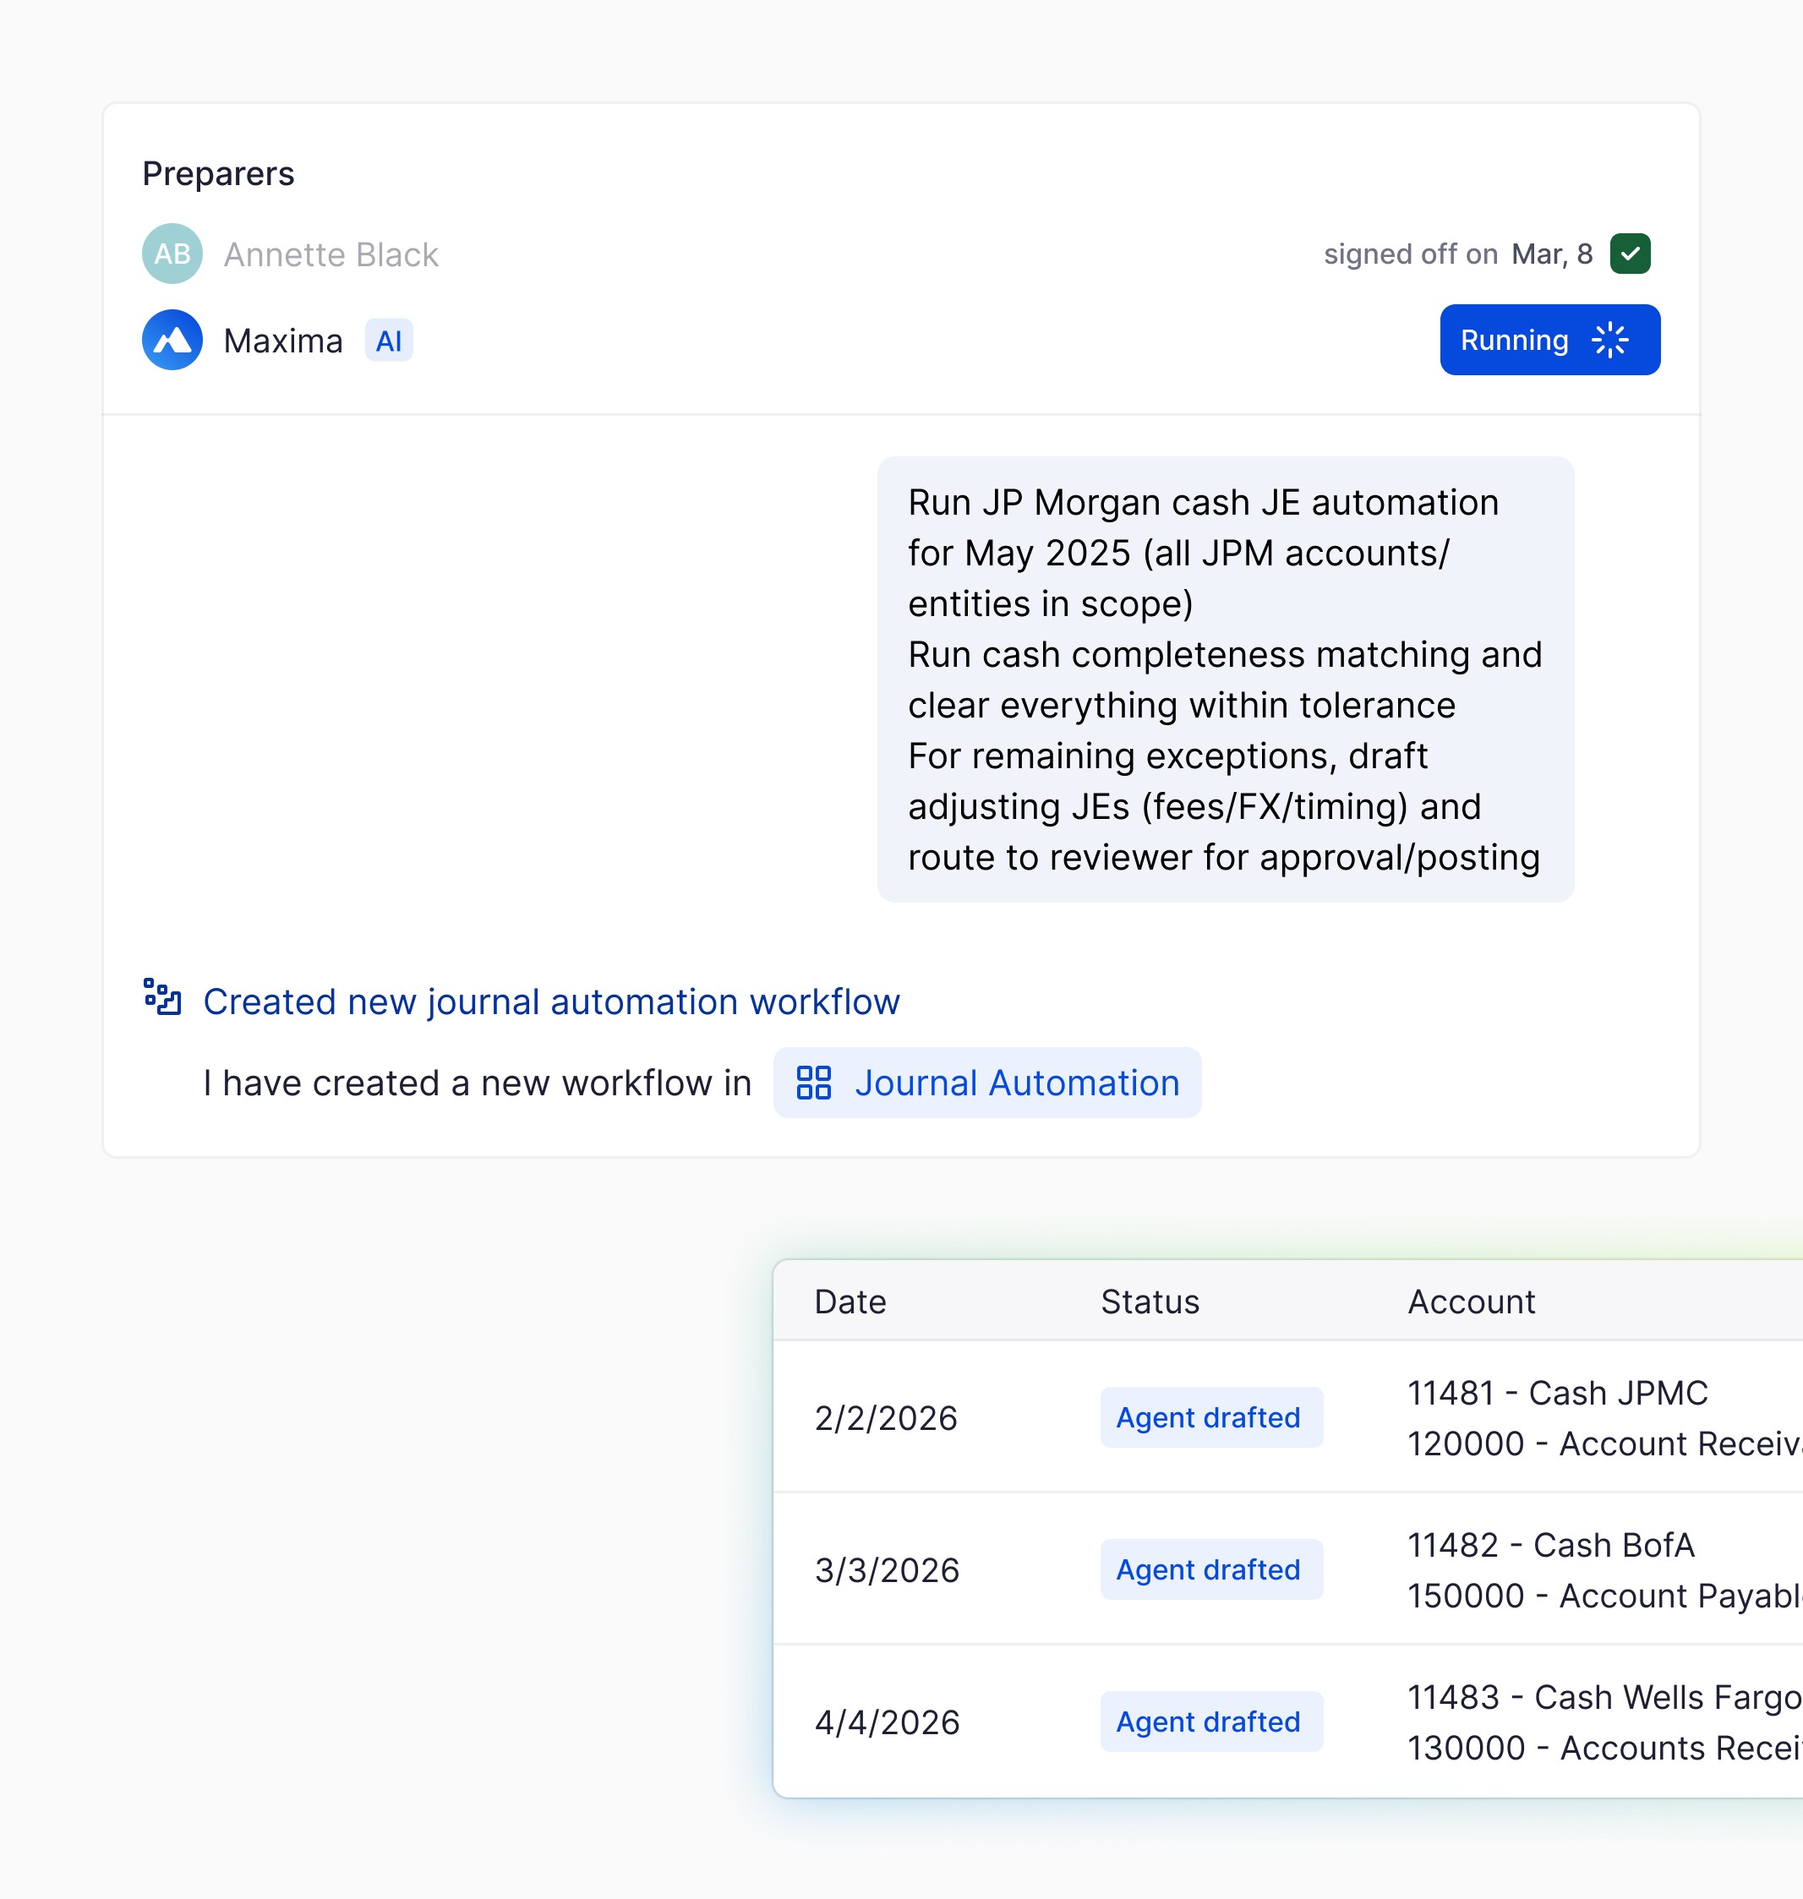Select the 11483 - Cash Wells Fargo row

[x=1602, y=1697]
